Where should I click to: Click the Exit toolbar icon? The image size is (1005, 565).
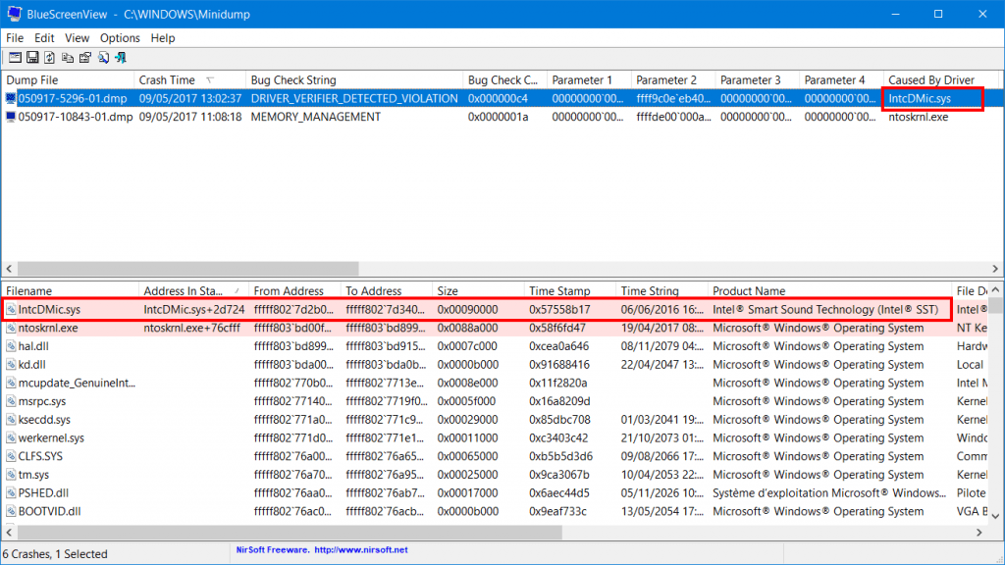coord(121,58)
